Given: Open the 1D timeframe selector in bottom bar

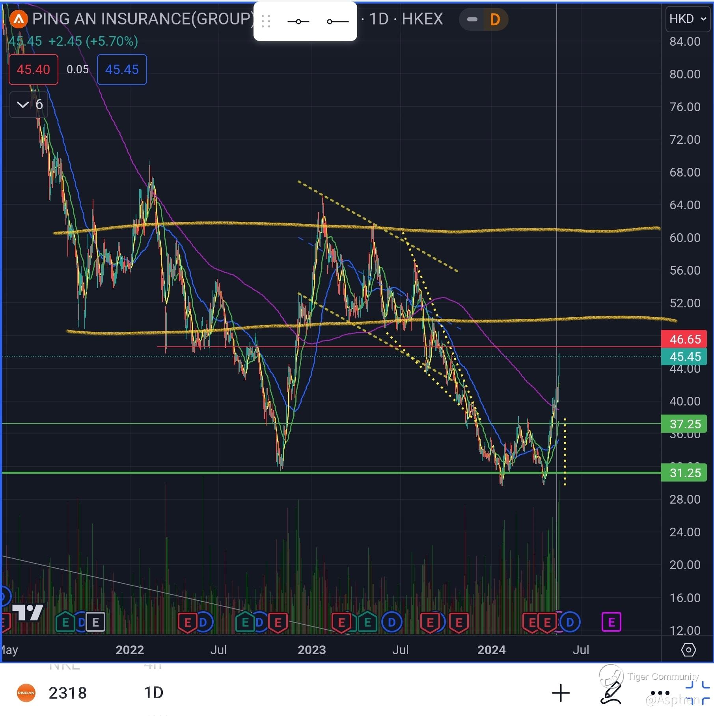Looking at the screenshot, I should [153, 693].
